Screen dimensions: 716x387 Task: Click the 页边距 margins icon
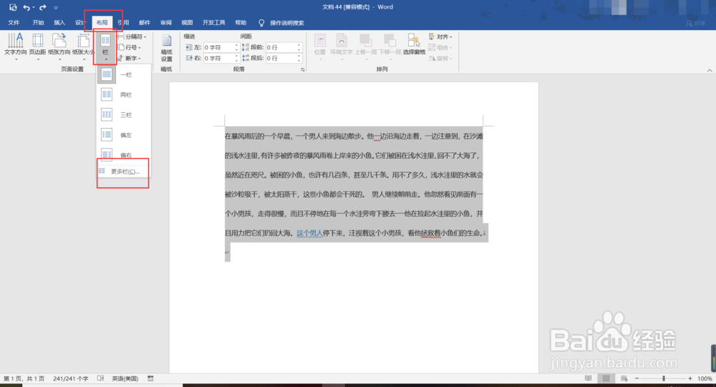pyautogui.click(x=37, y=46)
